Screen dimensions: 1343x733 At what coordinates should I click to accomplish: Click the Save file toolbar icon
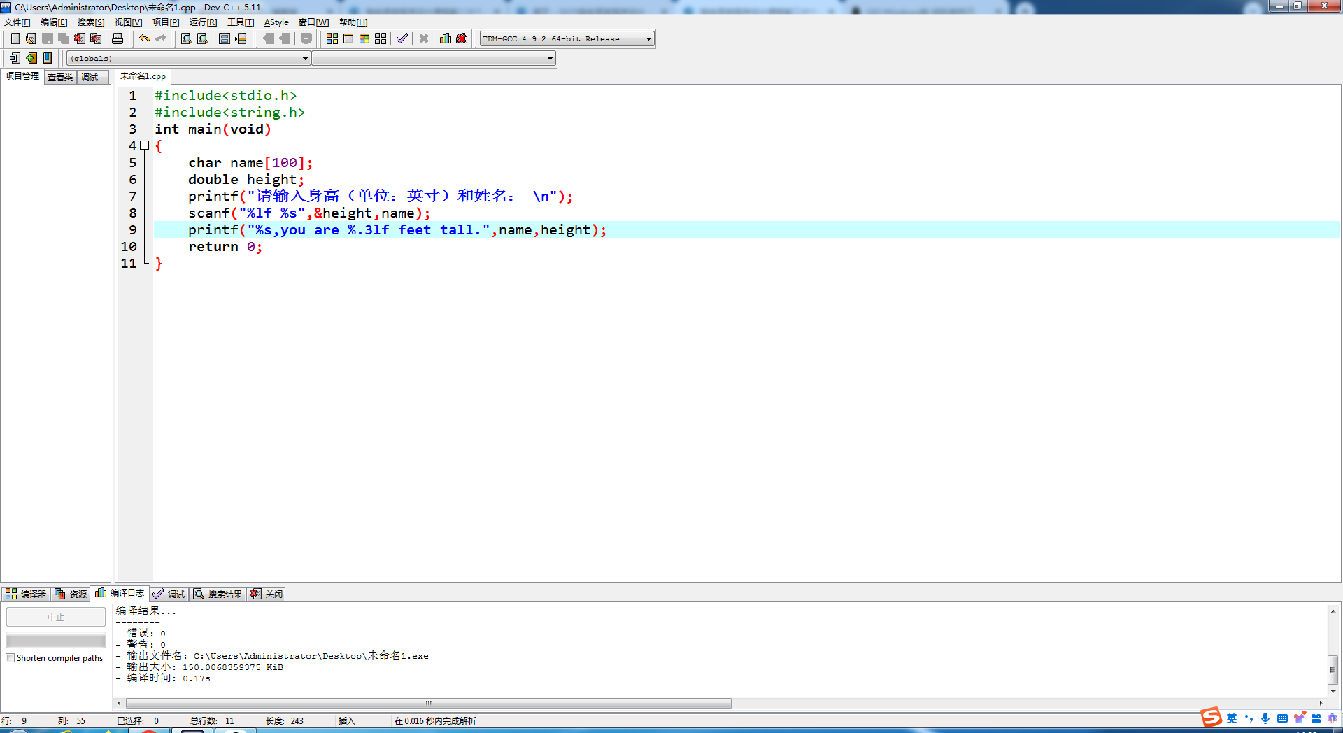pos(48,38)
